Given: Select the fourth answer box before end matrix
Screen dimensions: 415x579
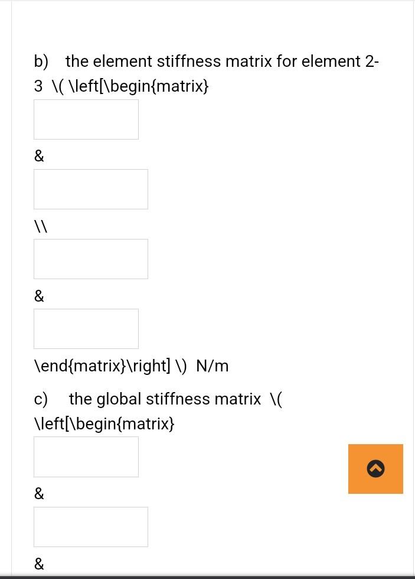Looking at the screenshot, I should pyautogui.click(x=86, y=328).
